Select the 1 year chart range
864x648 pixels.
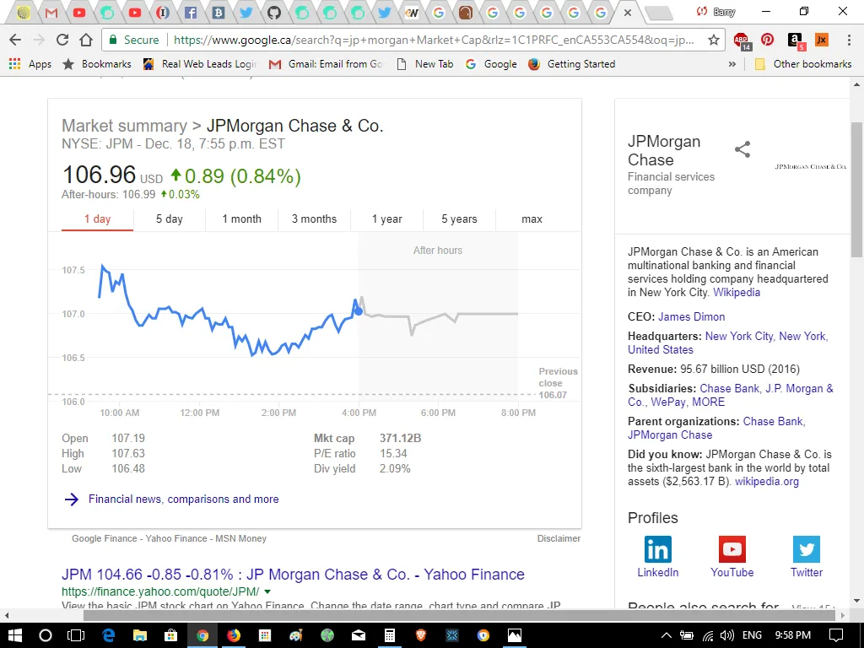[x=386, y=219]
